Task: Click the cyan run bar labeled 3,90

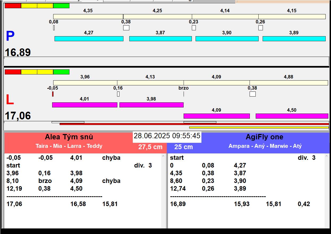Action: point(227,39)
